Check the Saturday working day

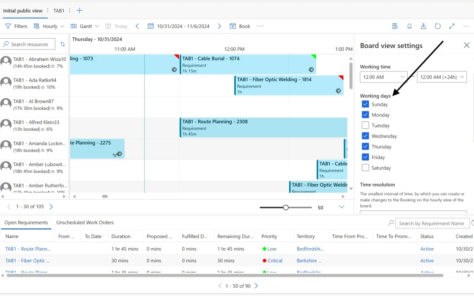[x=365, y=168]
